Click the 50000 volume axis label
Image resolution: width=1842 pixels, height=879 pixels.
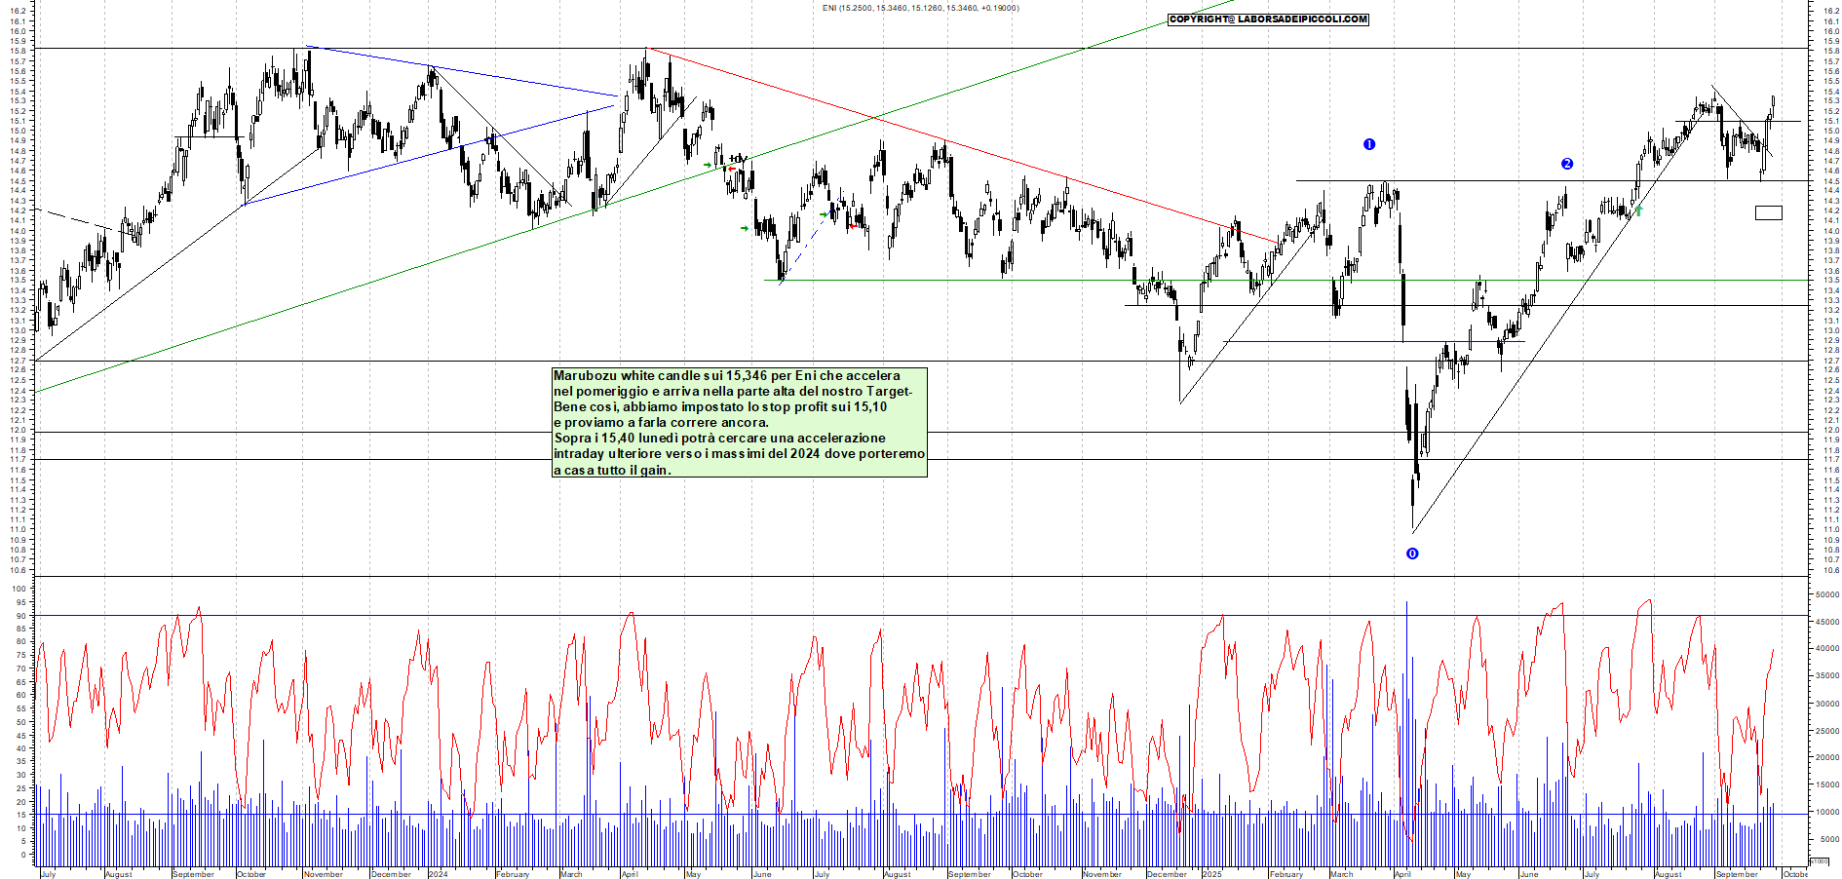pyautogui.click(x=1827, y=593)
